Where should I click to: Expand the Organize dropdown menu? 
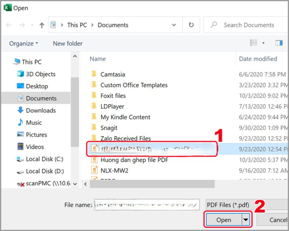click(24, 43)
